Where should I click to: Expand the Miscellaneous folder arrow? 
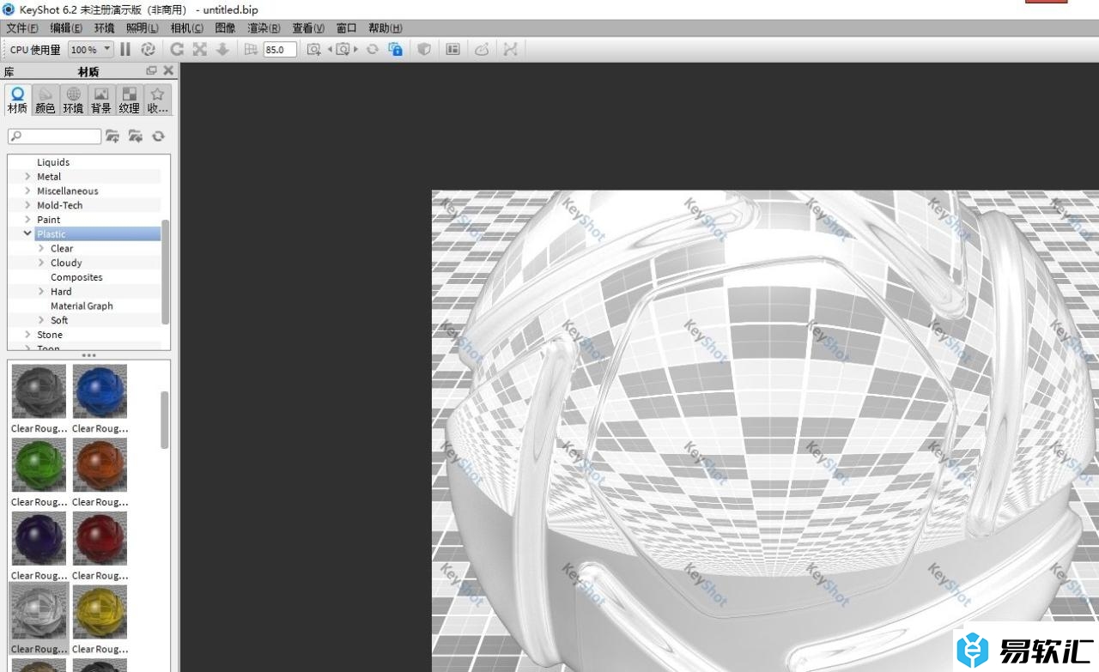click(x=27, y=191)
